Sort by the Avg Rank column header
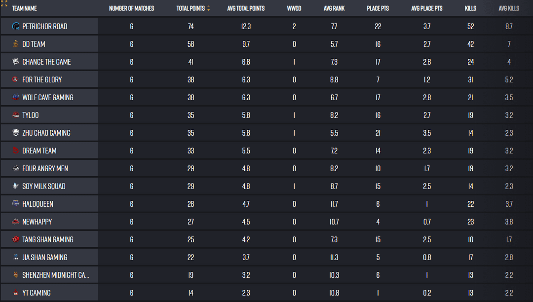The image size is (533, 302). (334, 8)
